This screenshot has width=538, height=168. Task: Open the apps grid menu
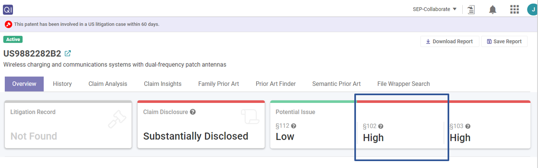click(x=514, y=9)
